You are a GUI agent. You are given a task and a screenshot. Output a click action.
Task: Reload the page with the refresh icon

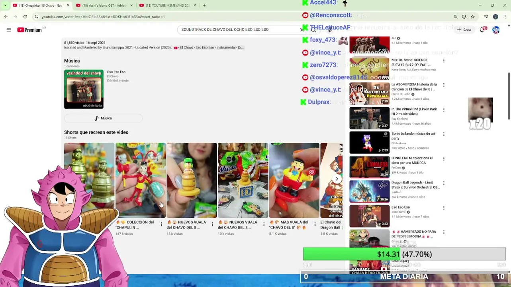(x=25, y=17)
